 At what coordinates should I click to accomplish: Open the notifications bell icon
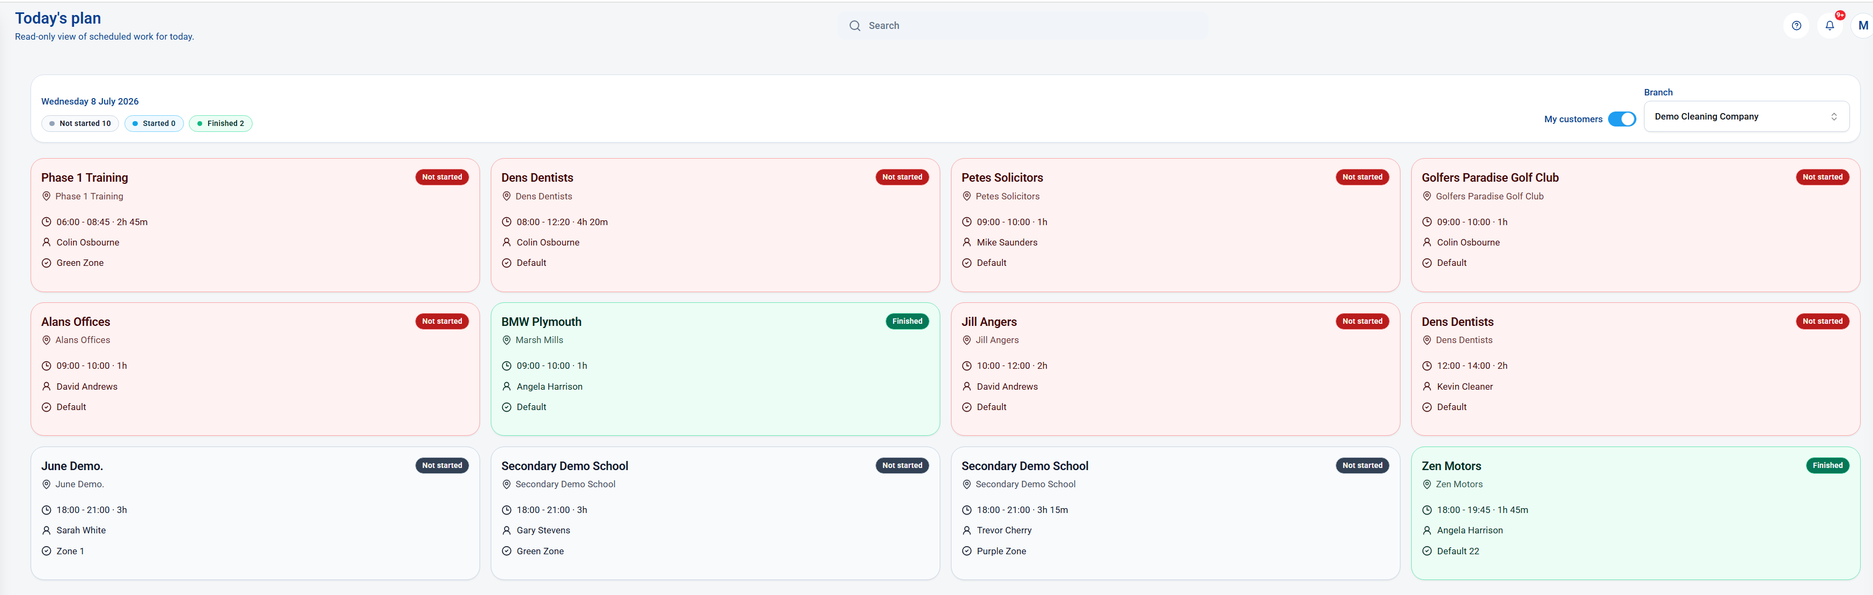pyautogui.click(x=1830, y=25)
